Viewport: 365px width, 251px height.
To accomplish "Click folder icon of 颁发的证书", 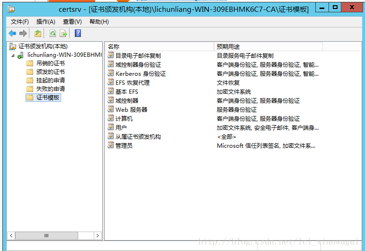I will (x=30, y=72).
